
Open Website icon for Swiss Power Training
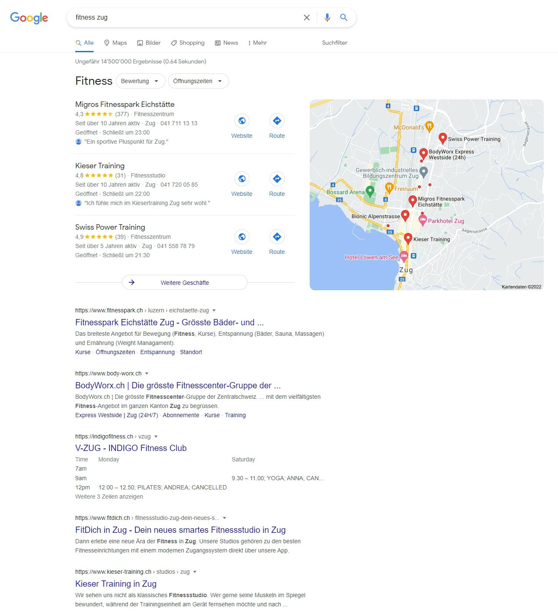tap(242, 237)
